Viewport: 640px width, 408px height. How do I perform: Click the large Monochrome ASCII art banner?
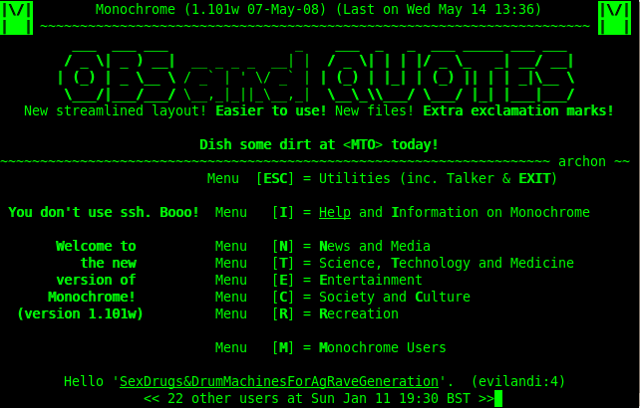point(315,72)
